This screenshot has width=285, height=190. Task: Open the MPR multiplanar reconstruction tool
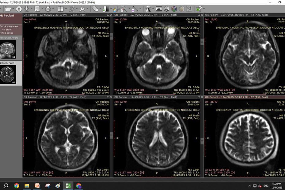(x=166, y=9)
